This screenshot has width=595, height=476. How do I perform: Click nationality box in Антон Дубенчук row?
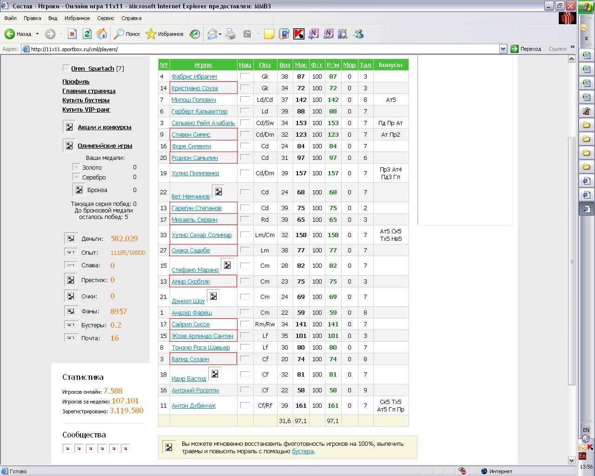(x=245, y=405)
